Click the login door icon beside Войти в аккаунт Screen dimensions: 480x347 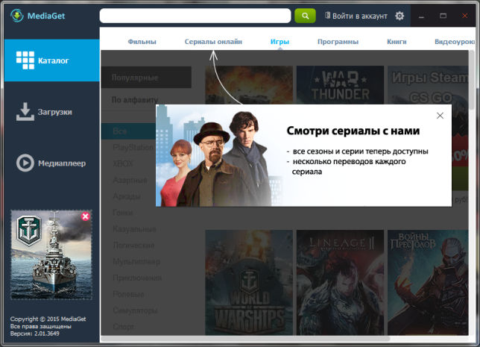pyautogui.click(x=327, y=16)
